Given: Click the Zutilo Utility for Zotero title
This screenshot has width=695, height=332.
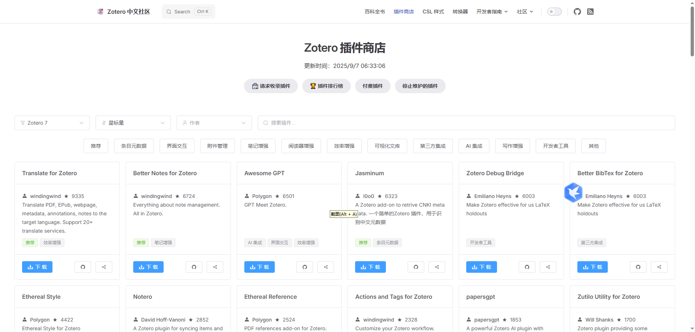Looking at the screenshot, I should tap(608, 297).
